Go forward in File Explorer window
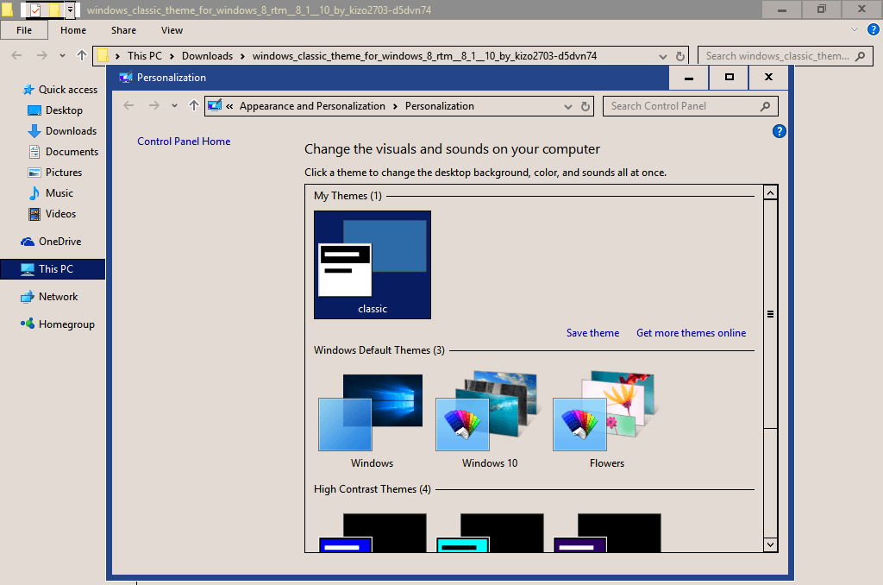 (x=41, y=55)
